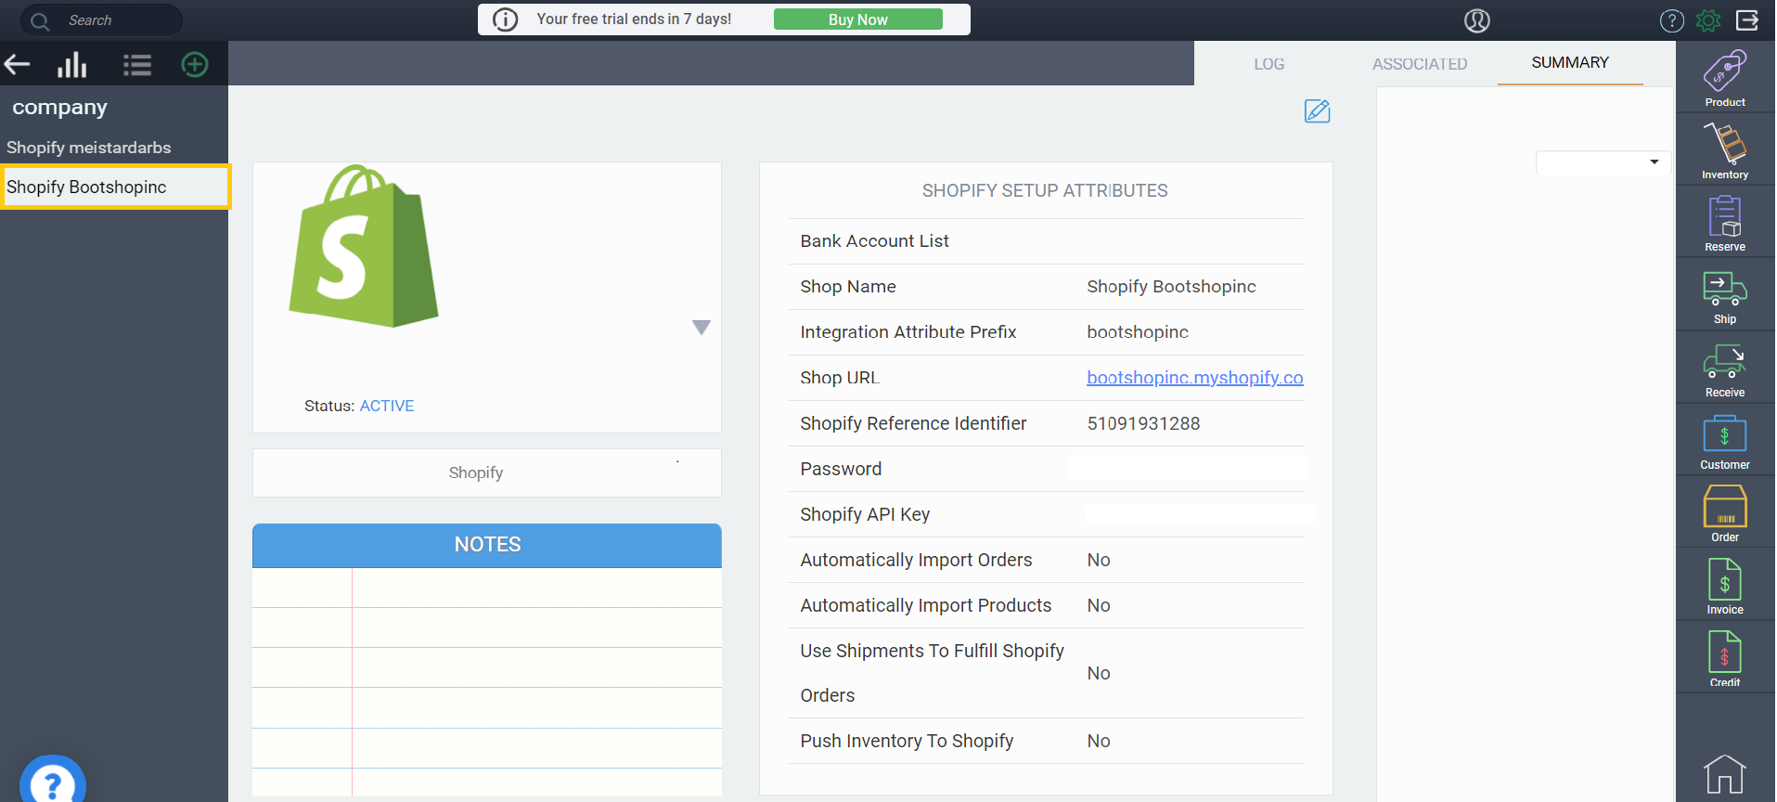Go to the home icon
Viewport: 1777px width, 802px height.
click(x=1724, y=774)
